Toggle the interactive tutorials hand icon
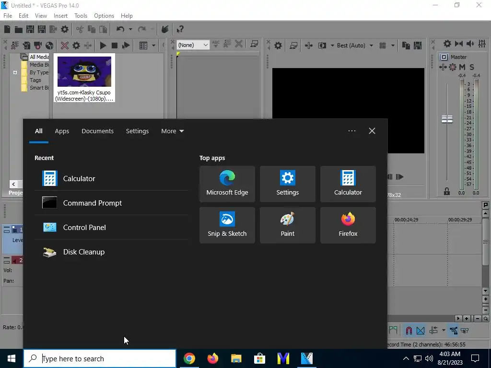The image size is (491, 368). click(x=165, y=29)
